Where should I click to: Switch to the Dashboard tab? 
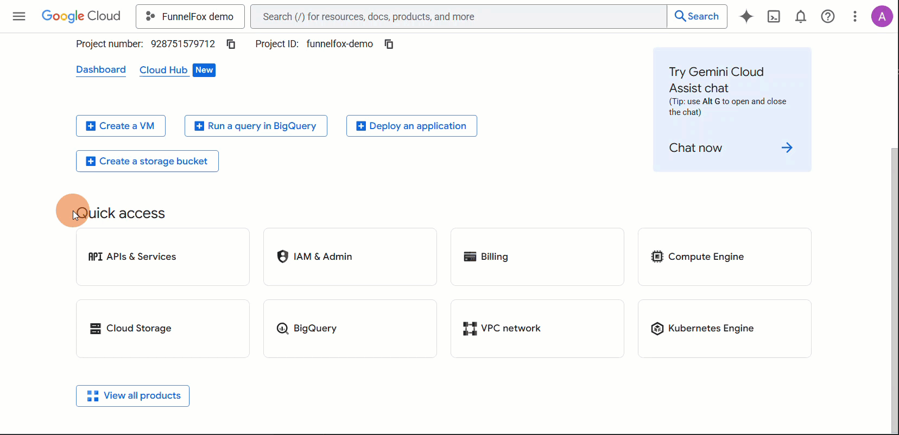pyautogui.click(x=101, y=69)
